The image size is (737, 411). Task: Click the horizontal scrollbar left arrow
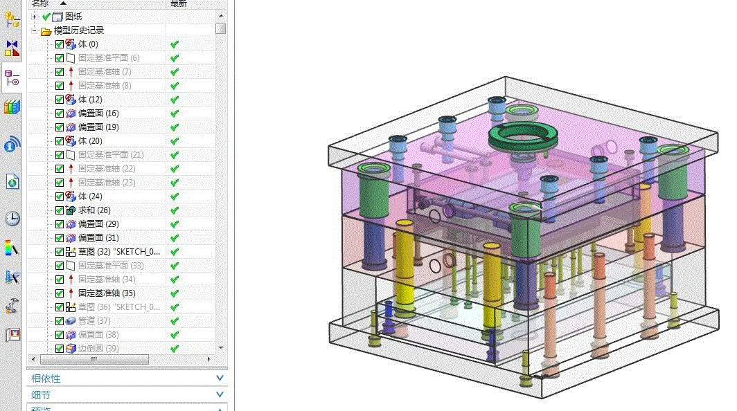point(33,359)
